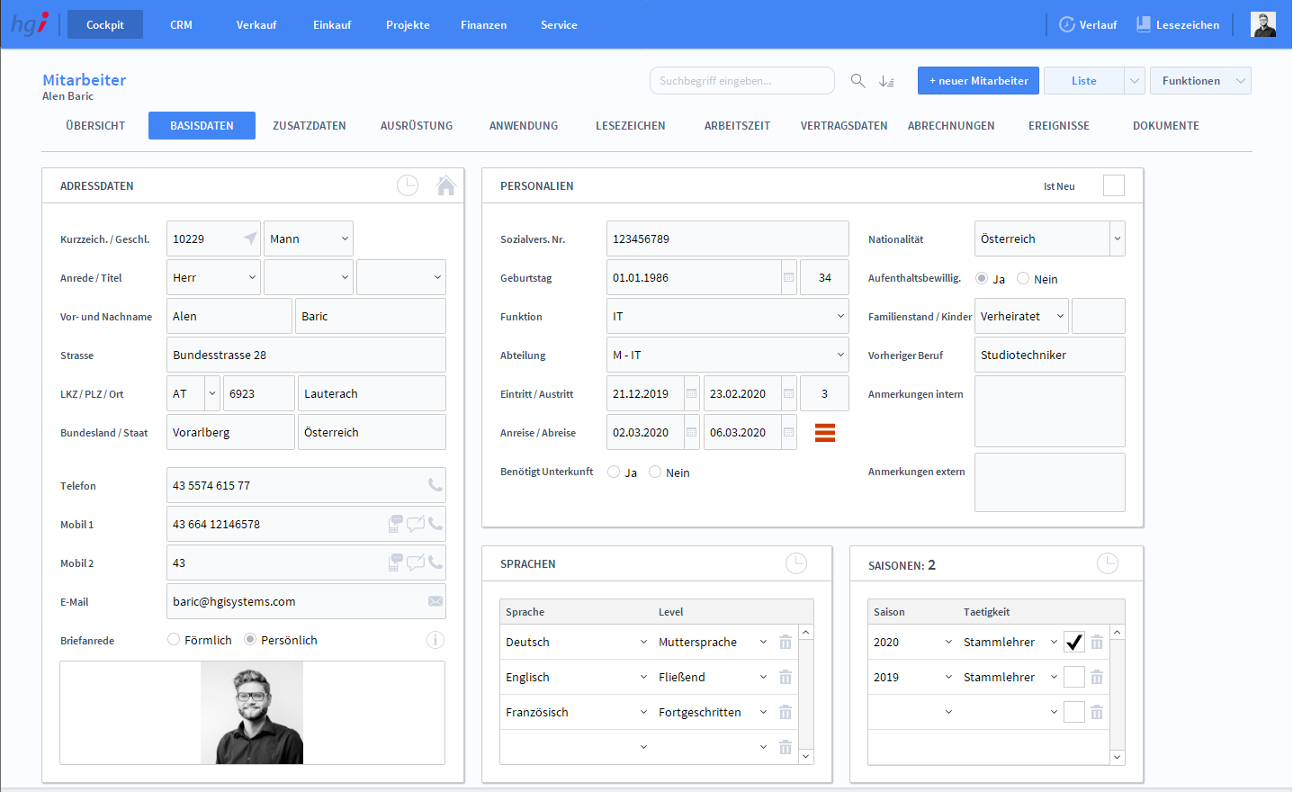Delete the Englisch language row
Viewport: 1293px width, 792px height.
786,678
